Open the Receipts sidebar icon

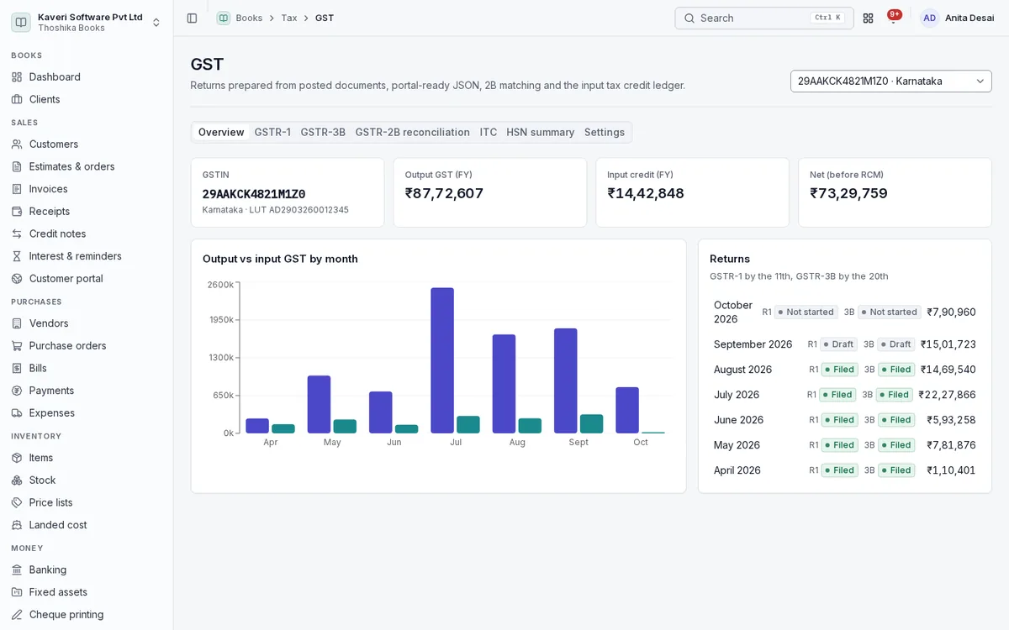point(17,212)
